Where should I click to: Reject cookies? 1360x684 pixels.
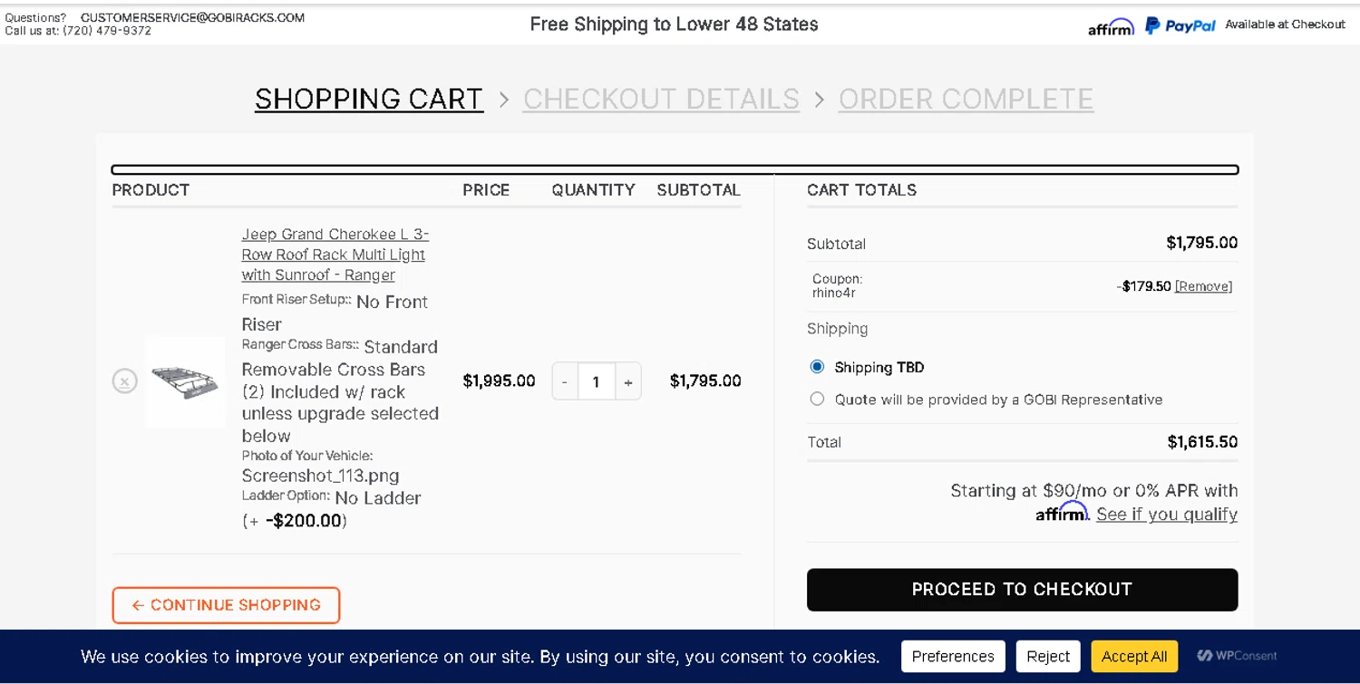click(1048, 656)
